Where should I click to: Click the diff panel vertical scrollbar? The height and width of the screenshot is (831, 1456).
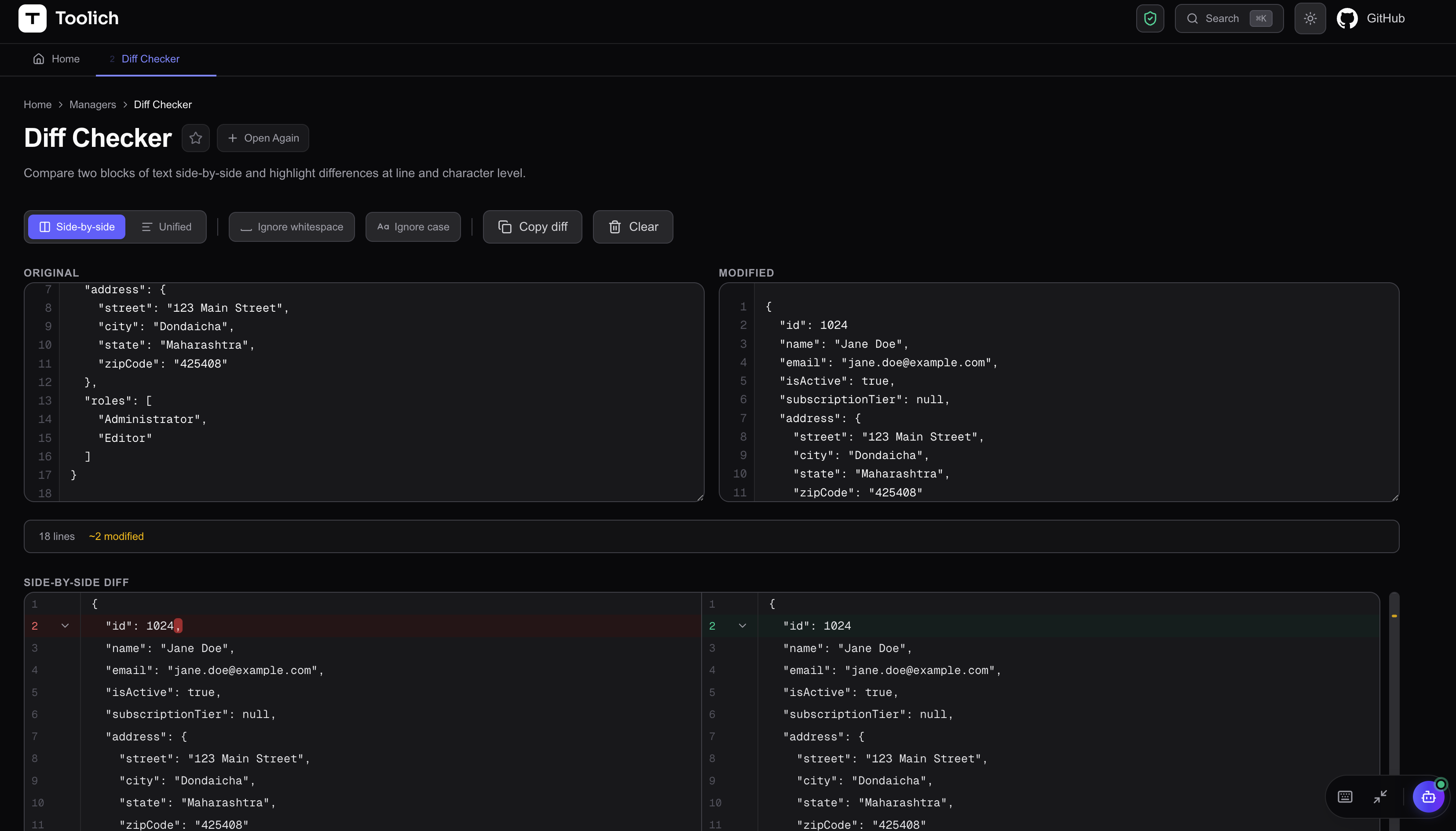click(1394, 711)
